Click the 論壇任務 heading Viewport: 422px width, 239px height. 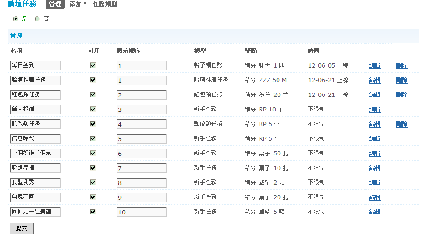click(x=22, y=4)
